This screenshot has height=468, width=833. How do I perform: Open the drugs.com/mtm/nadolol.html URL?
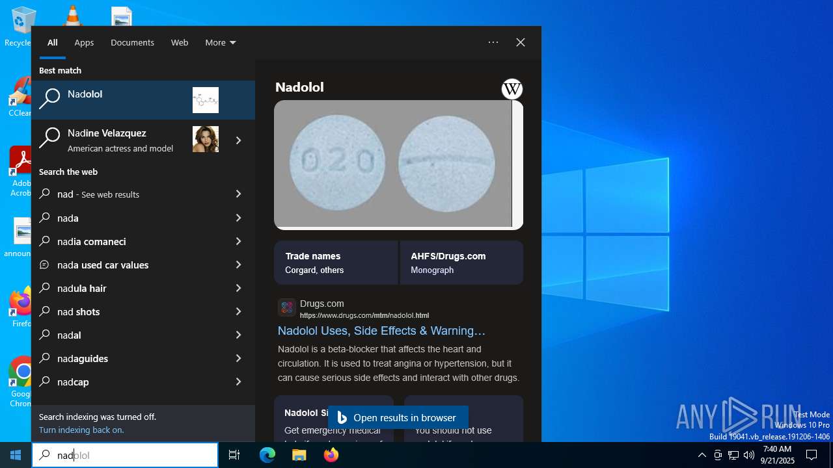click(364, 315)
